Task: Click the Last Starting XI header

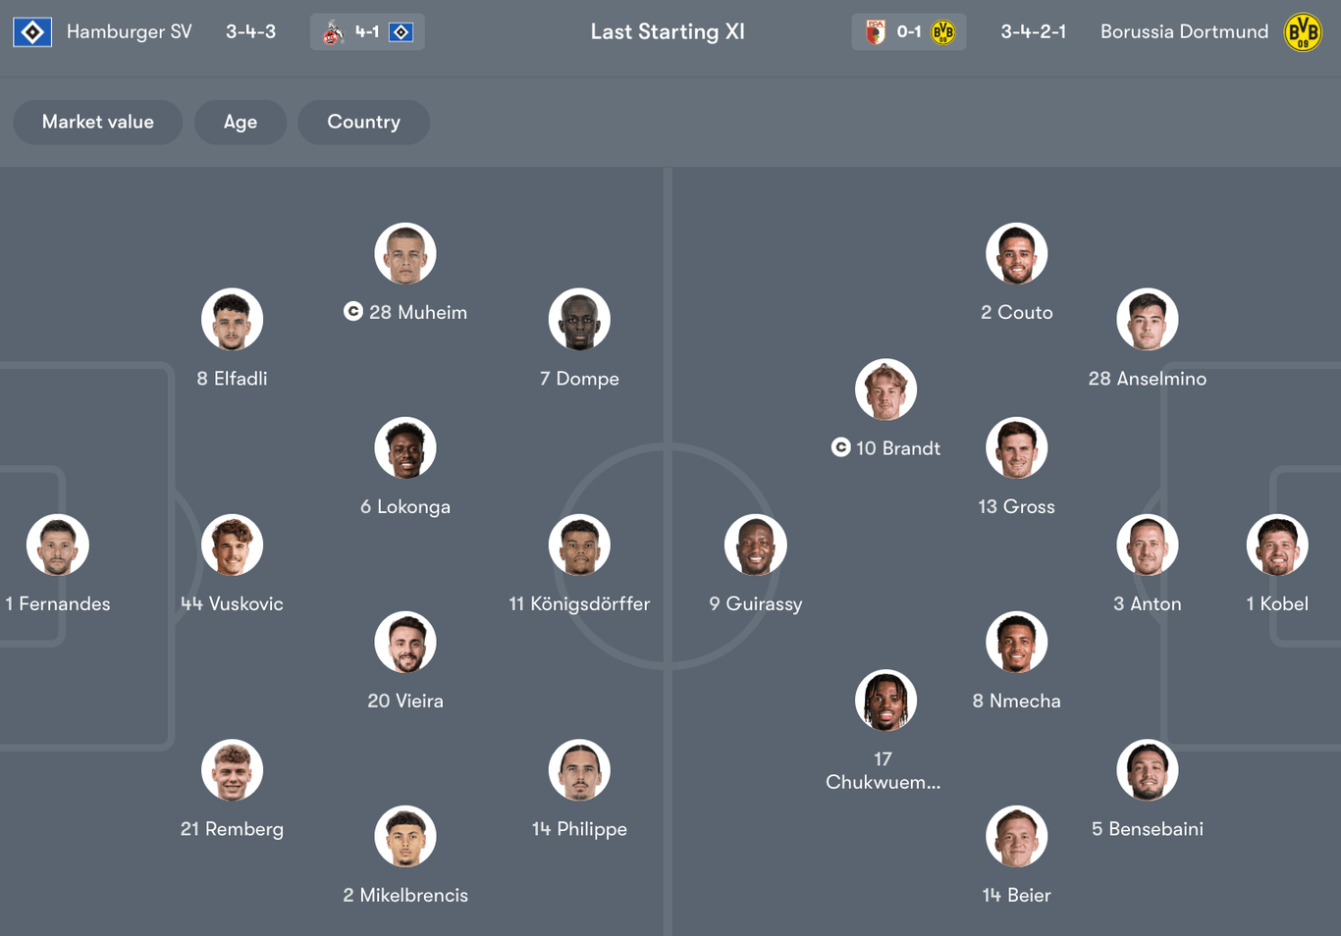Action: (x=668, y=31)
